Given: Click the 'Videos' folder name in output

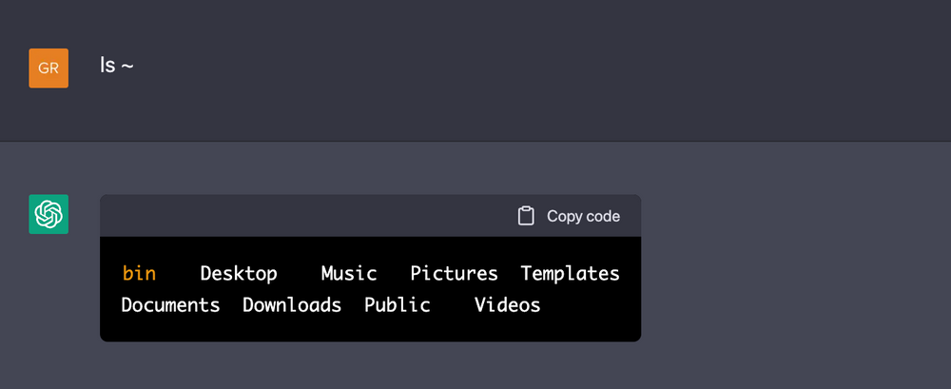Looking at the screenshot, I should pos(507,304).
